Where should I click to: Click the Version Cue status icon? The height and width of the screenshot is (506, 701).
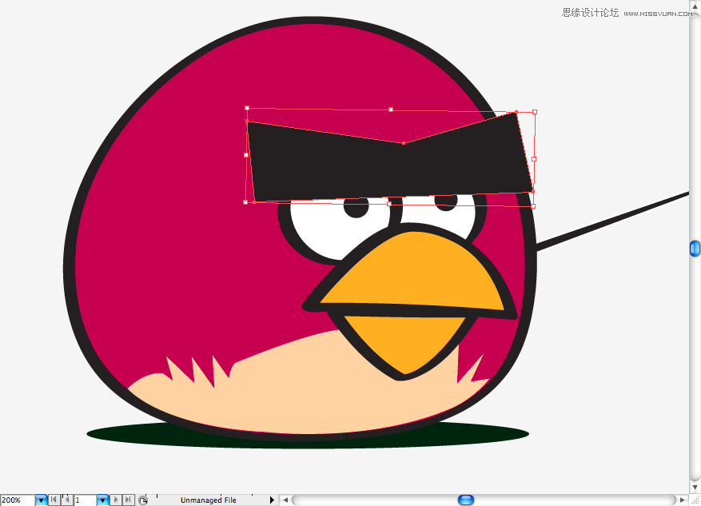[x=142, y=500]
